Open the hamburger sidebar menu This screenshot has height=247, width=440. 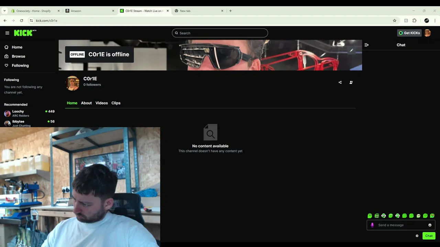(x=7, y=33)
